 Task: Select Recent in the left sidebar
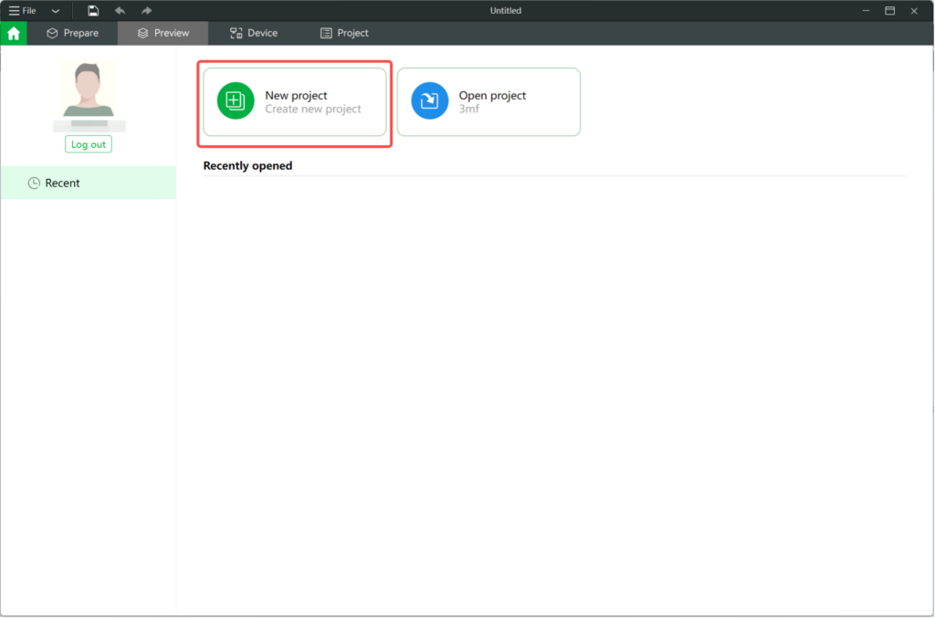[62, 183]
